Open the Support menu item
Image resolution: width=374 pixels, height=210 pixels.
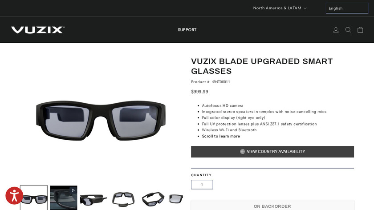[187, 30]
